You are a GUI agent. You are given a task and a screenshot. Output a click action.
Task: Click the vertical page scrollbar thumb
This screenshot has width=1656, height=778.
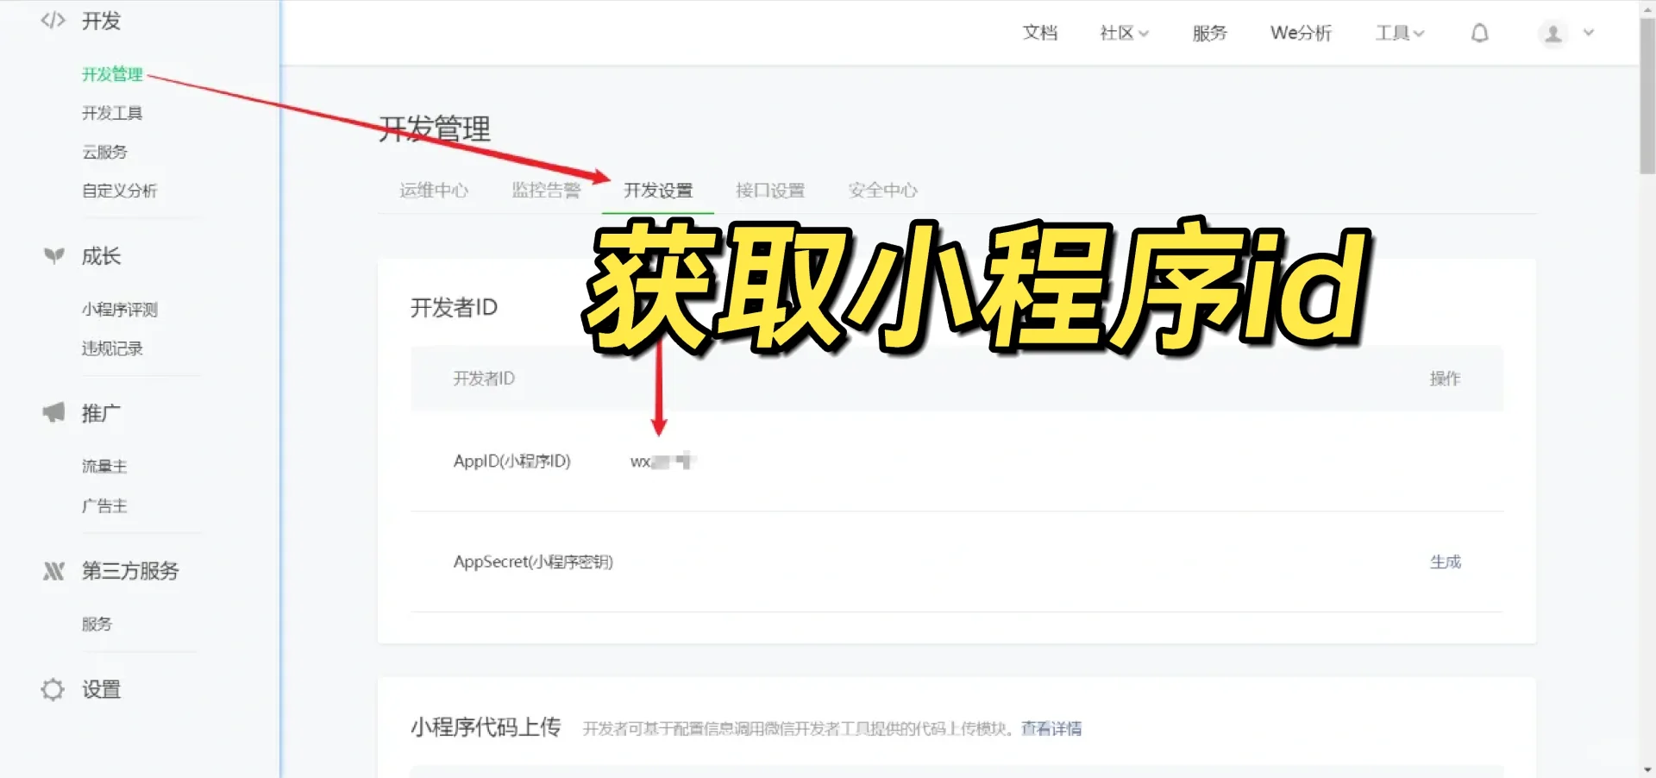(x=1647, y=95)
